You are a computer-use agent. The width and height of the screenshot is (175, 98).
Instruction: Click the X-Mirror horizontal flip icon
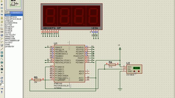(x=2, y=89)
